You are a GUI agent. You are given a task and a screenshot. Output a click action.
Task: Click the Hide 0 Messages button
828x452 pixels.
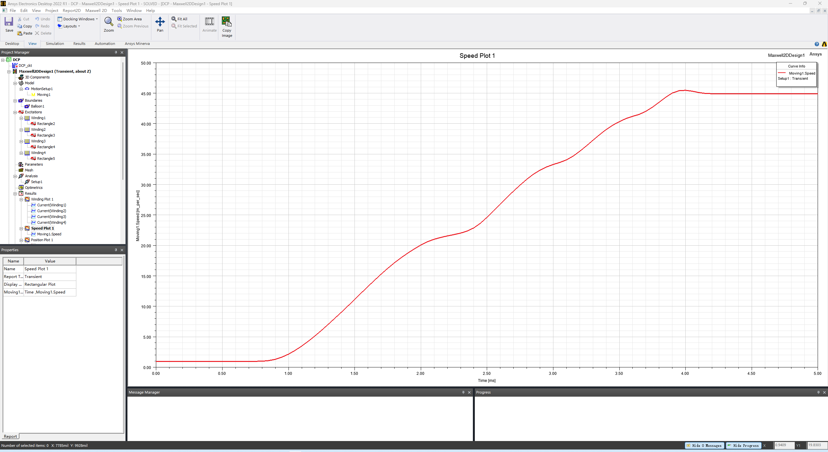[x=704, y=446]
